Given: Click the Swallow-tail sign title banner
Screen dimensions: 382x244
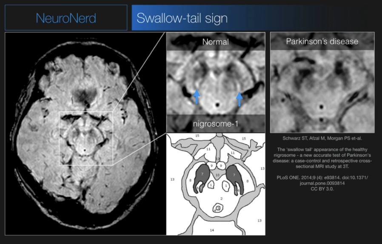Looking at the screenshot, I should [x=254, y=18].
